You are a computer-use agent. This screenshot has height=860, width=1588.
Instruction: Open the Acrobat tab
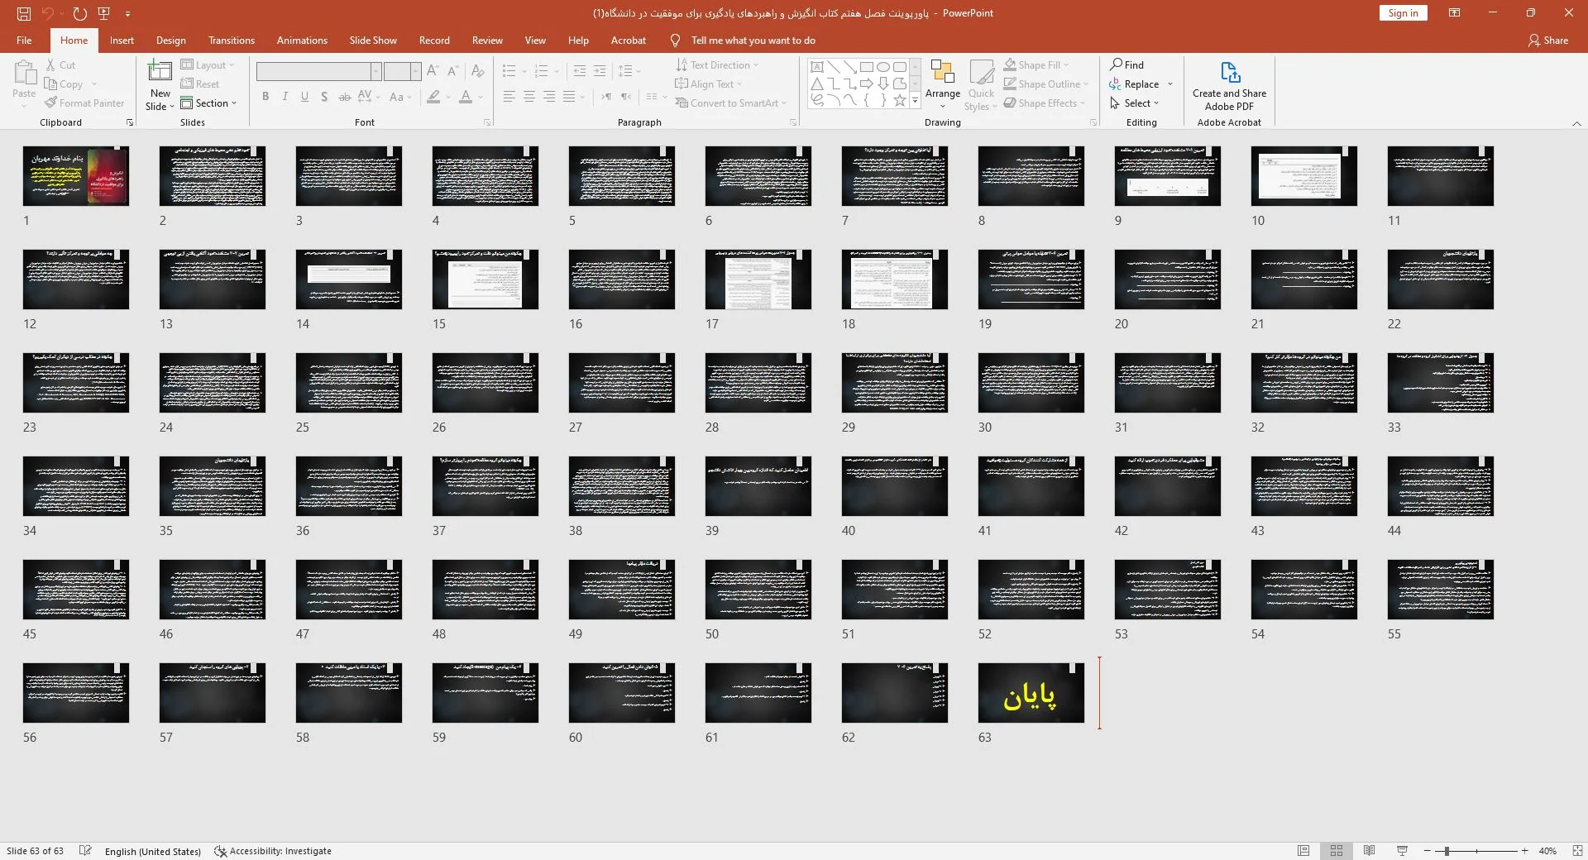[x=629, y=41]
